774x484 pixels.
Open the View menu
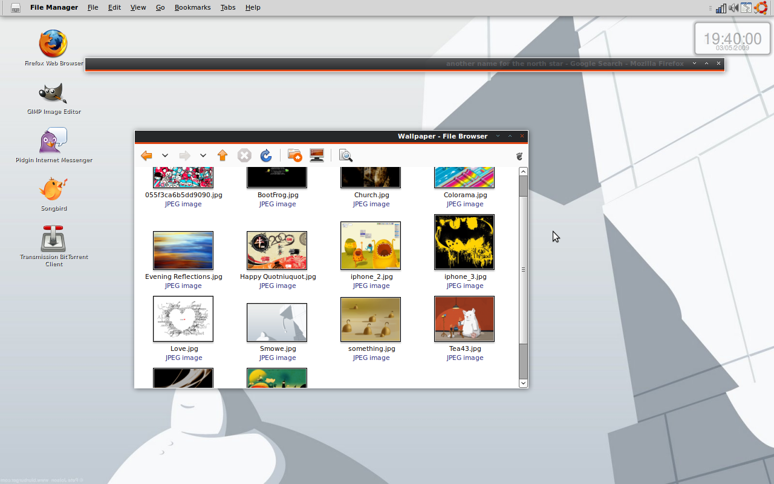[138, 7]
